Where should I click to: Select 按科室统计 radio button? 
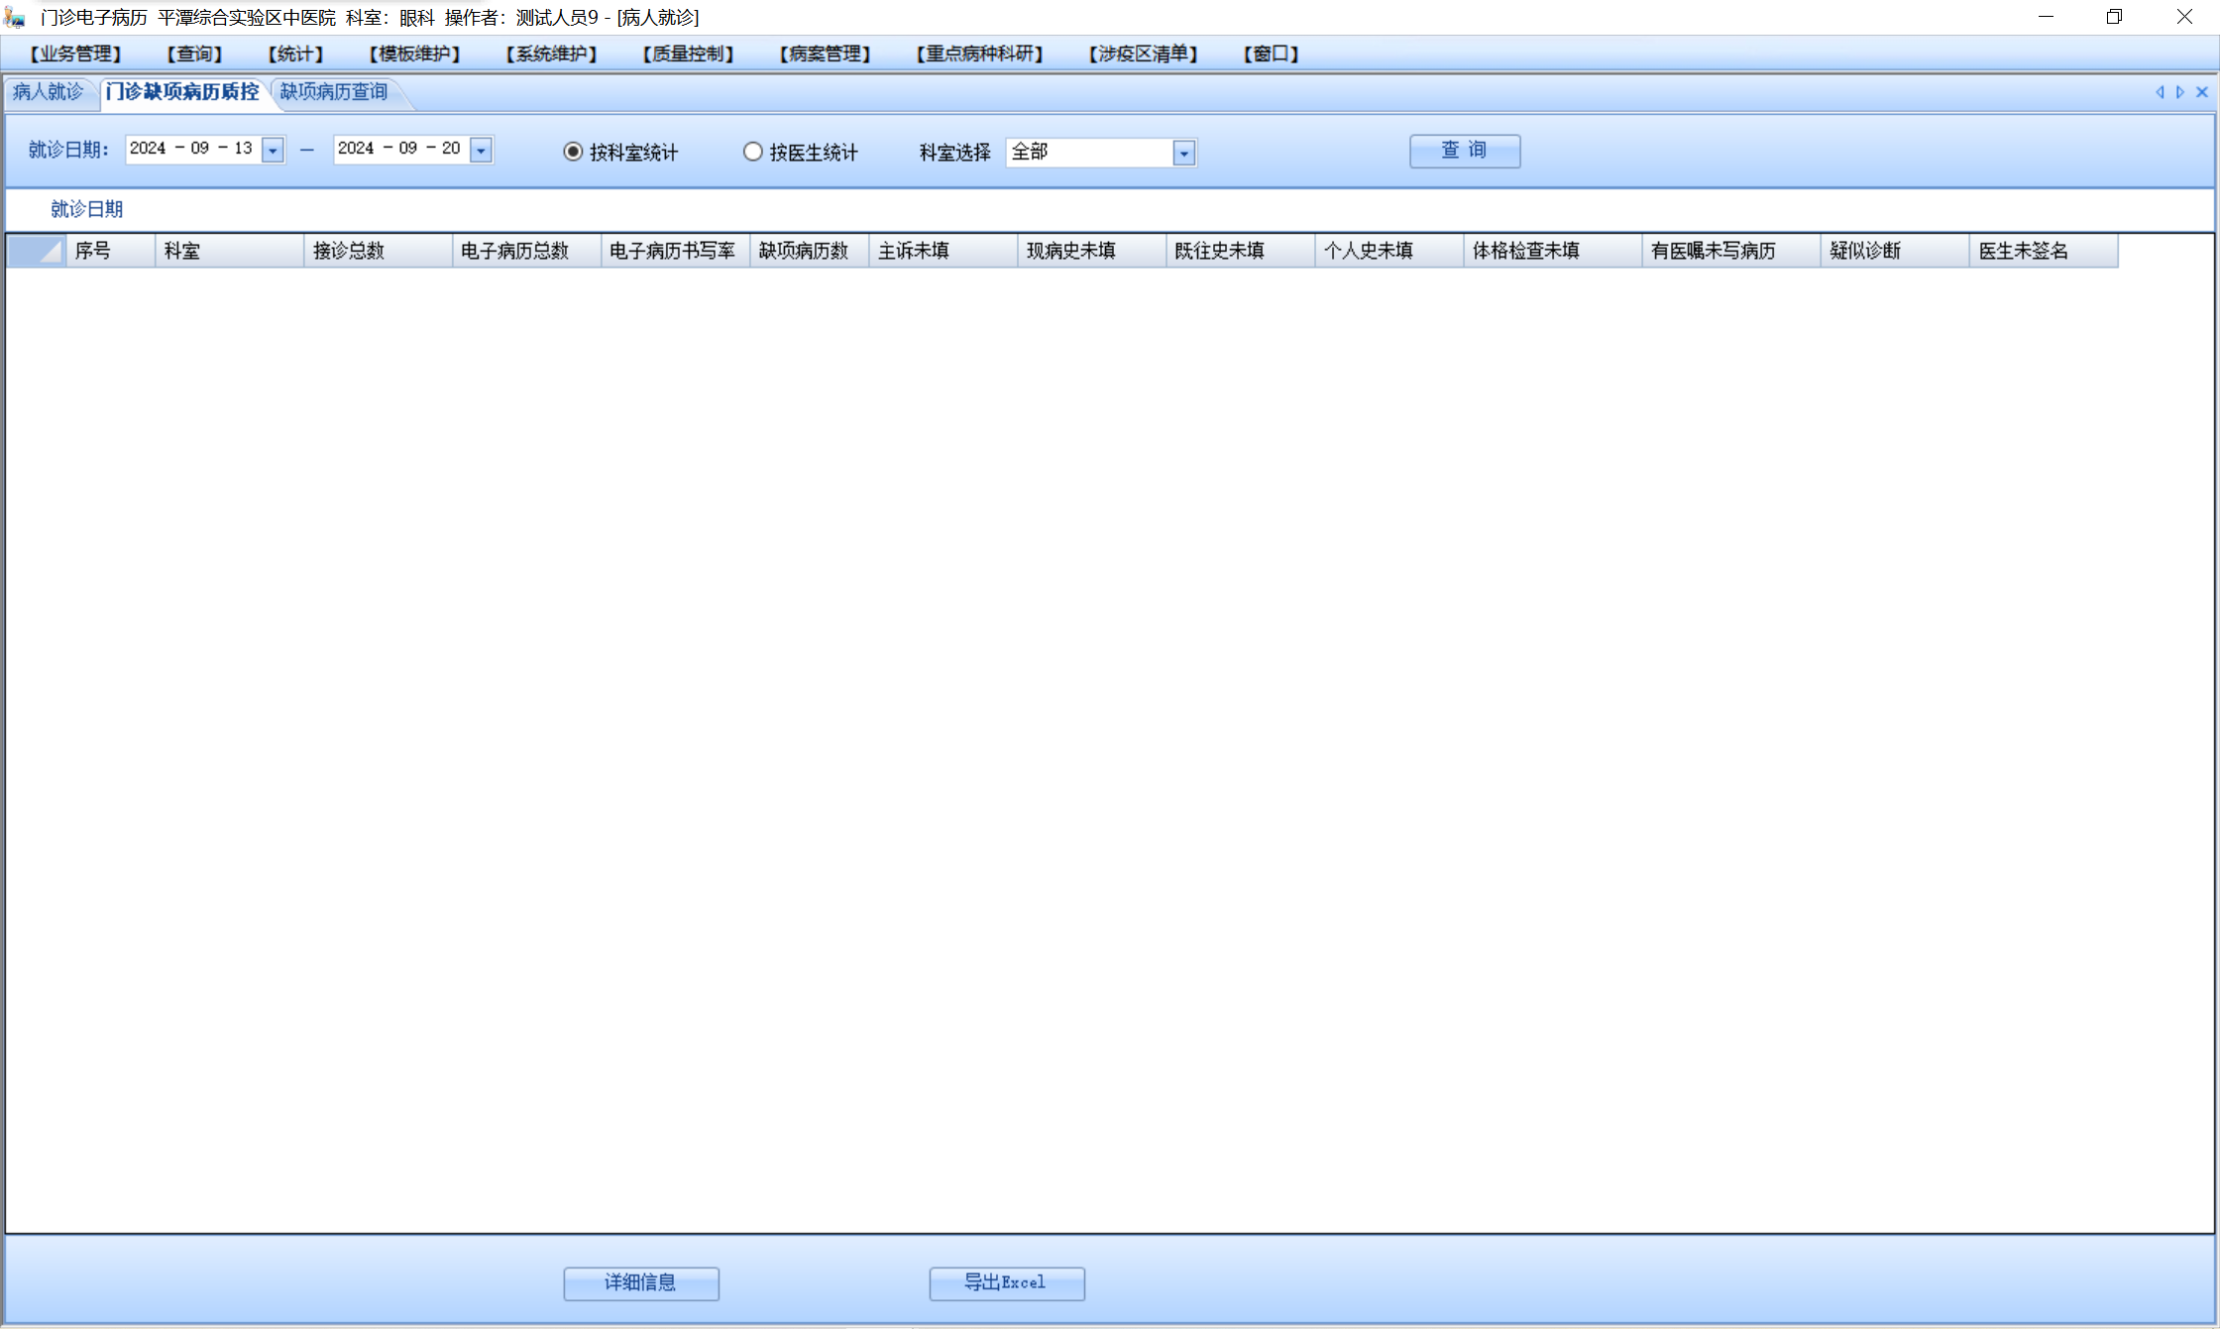pos(573,152)
